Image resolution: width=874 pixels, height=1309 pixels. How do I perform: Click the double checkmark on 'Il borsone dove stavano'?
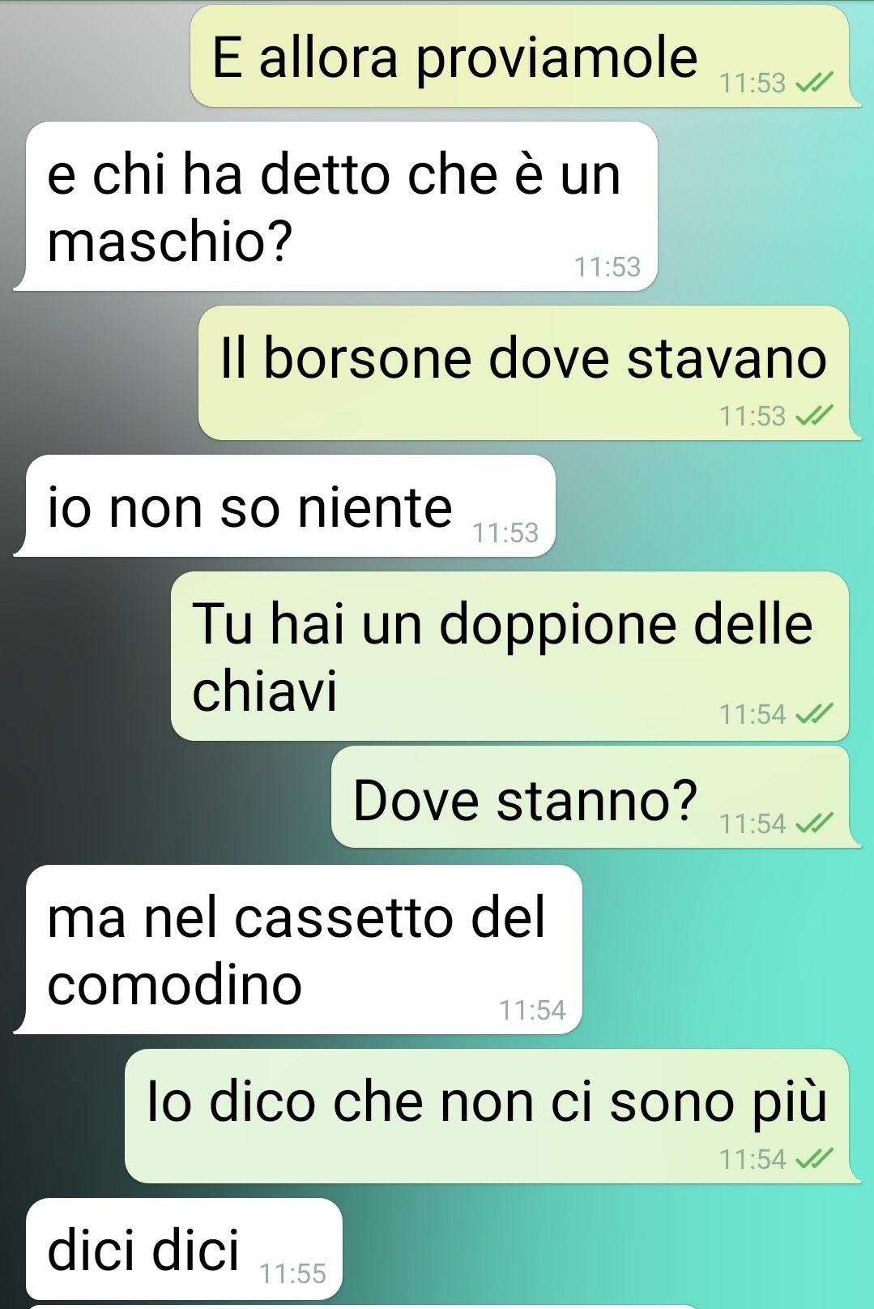(814, 416)
